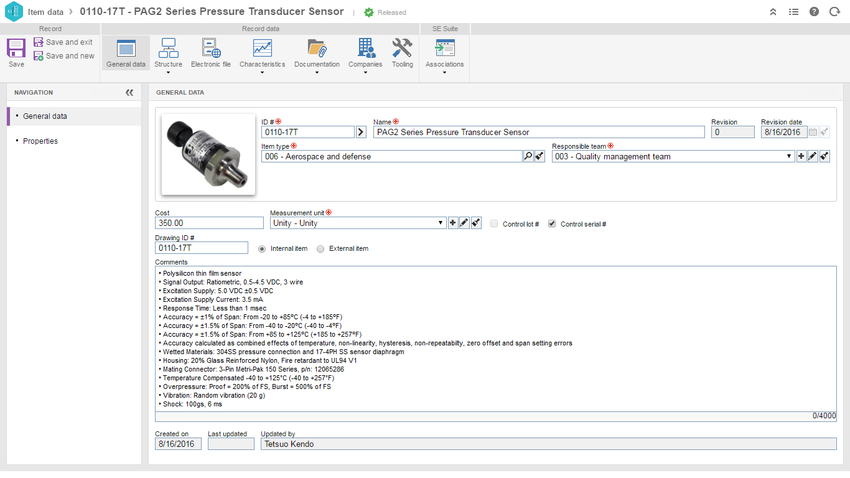The image size is (850, 478).
Task: Click the Revision date calendar icon
Action: point(813,132)
